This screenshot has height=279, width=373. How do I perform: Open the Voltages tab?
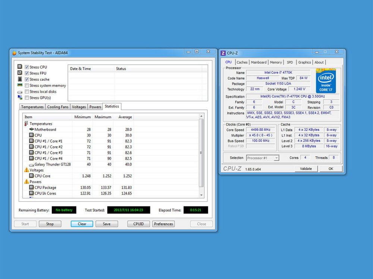click(x=79, y=107)
